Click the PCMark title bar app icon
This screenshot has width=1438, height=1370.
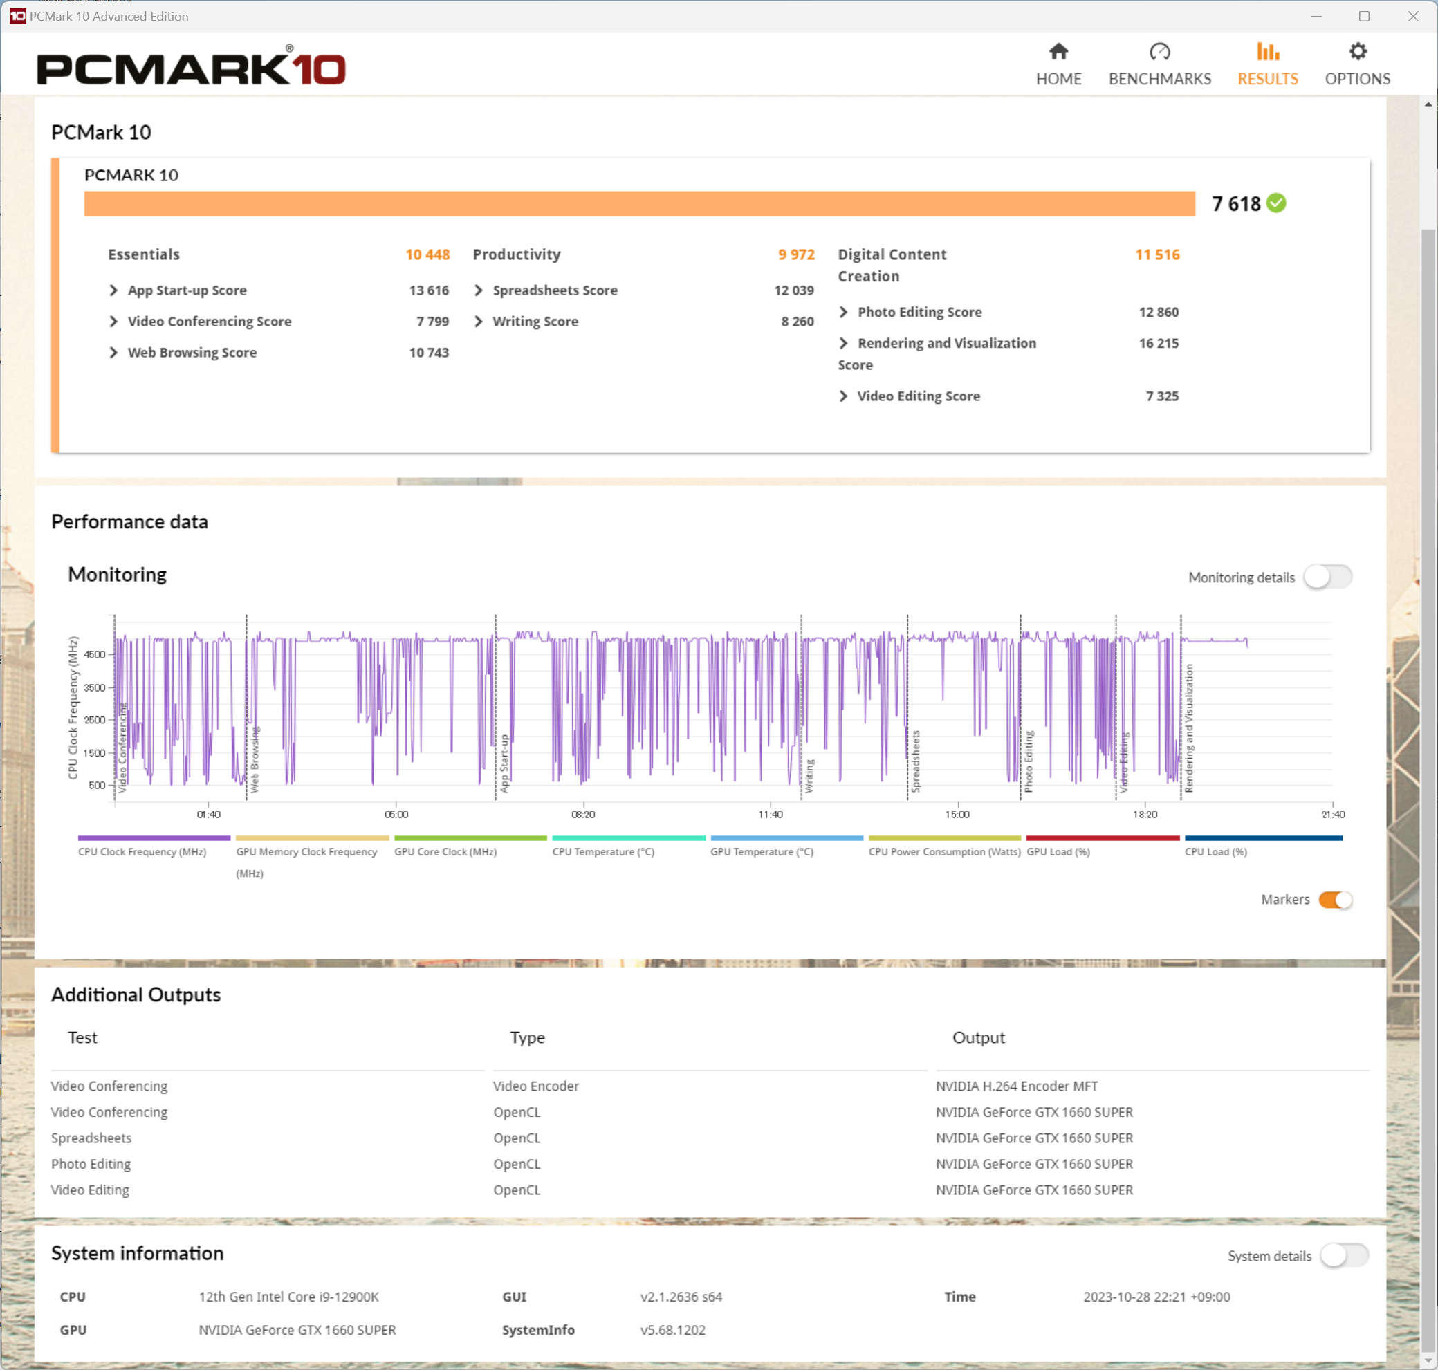17,16
